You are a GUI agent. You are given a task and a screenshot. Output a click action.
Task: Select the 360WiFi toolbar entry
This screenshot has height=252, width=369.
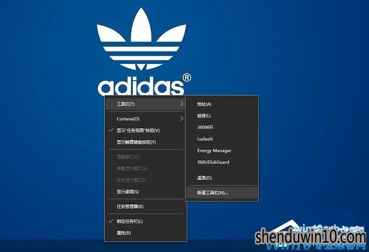[x=222, y=127]
